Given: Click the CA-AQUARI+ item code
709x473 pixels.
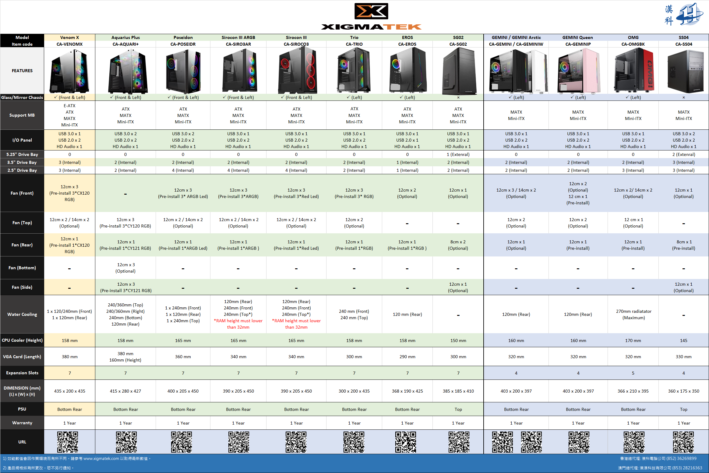Looking at the screenshot, I should pos(125,44).
